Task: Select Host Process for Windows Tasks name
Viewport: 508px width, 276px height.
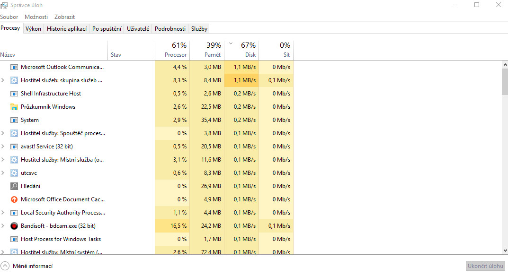Action: click(61, 239)
